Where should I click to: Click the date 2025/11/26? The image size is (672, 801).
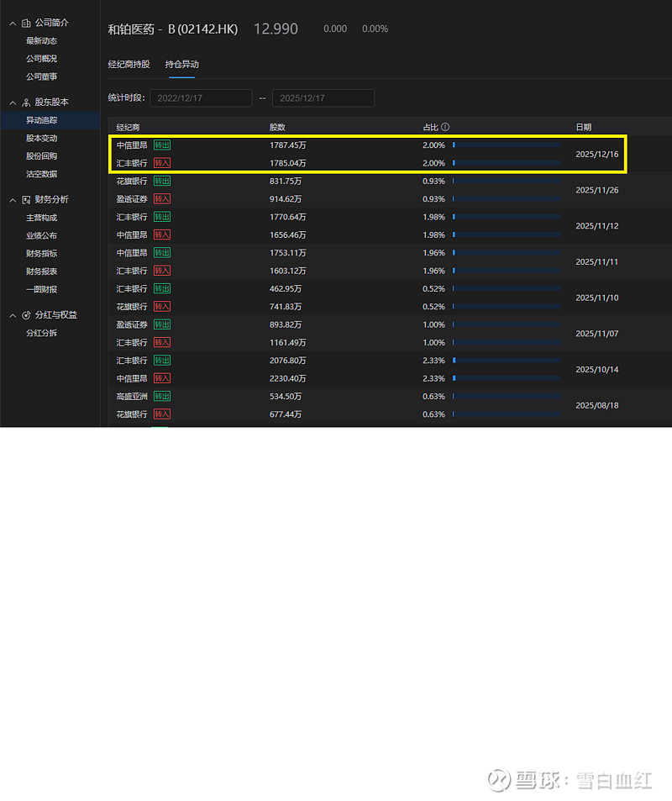click(597, 190)
